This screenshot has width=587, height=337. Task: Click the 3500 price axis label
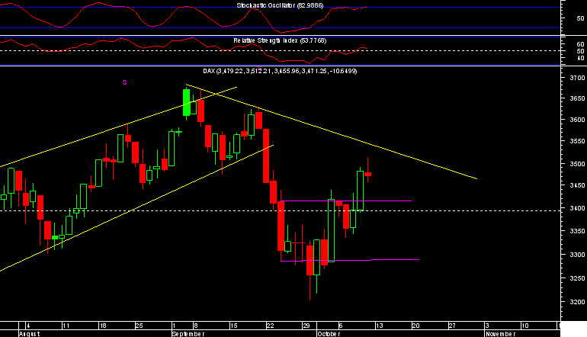577,164
